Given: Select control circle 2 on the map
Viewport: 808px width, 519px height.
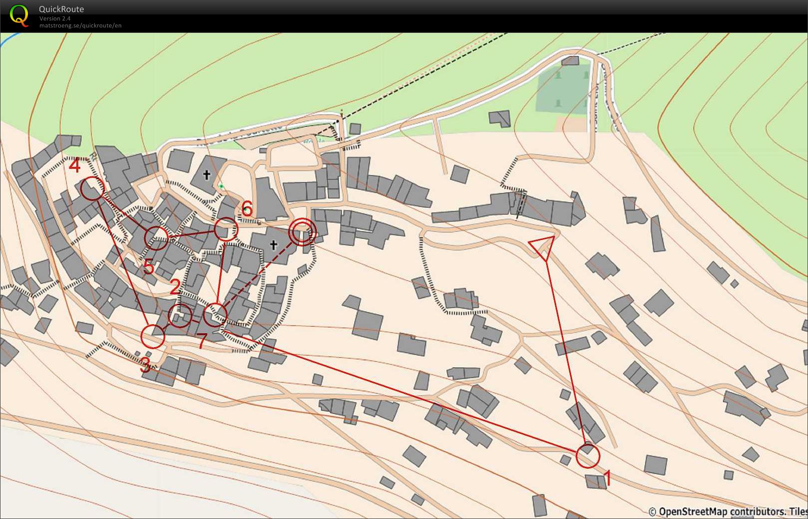Looking at the screenshot, I should coord(180,316).
